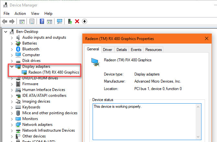Open the Help menu

[x=48, y=14]
